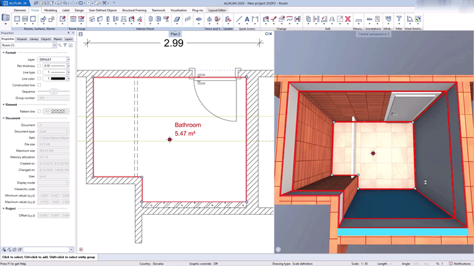Toggle the Pen thickness checkbox

coord(39,66)
